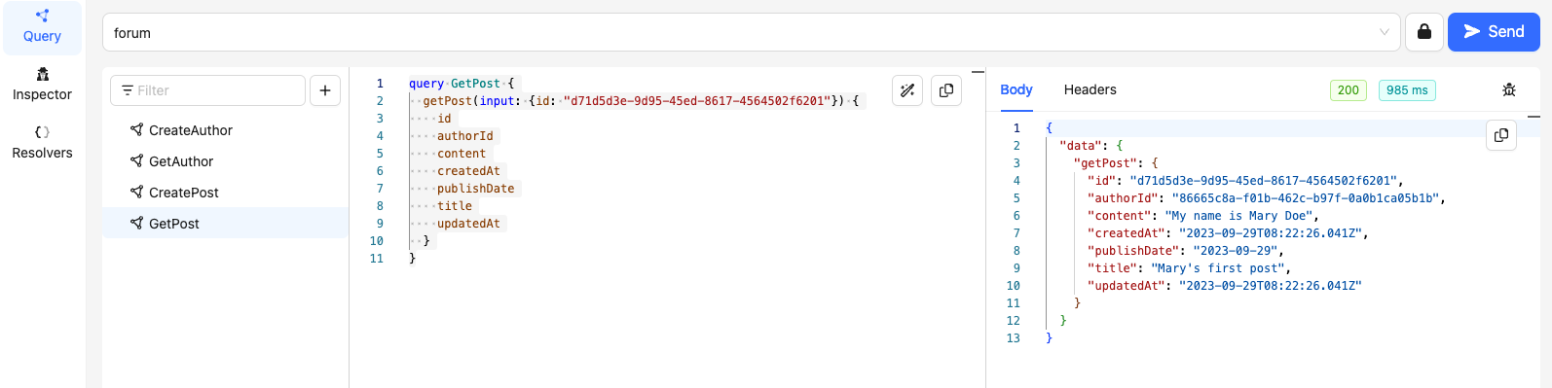Click the updatedAt field in query
This screenshot has width=1552, height=388.
[x=468, y=224]
